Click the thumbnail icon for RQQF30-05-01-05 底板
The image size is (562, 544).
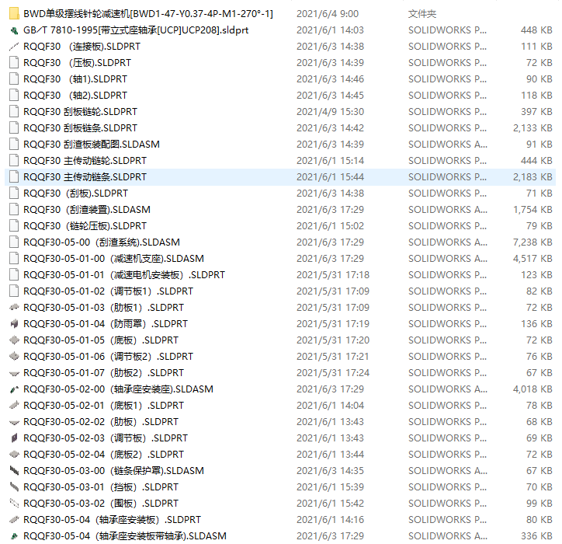(x=14, y=340)
